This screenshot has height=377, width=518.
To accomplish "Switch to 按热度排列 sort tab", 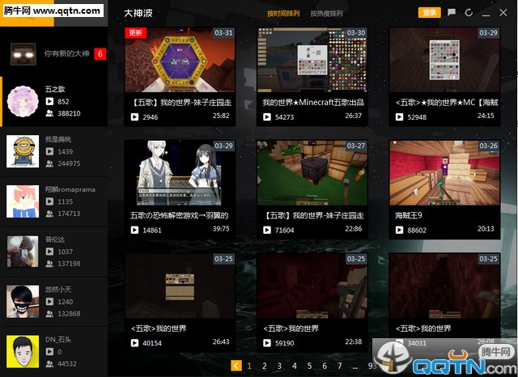I will (326, 13).
